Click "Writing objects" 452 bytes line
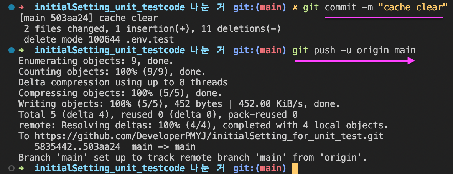453x174 pixels. tap(179, 104)
